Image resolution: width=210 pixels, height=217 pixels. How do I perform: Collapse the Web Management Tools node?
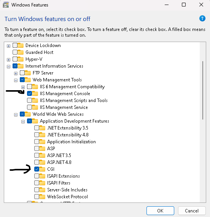[16, 80]
